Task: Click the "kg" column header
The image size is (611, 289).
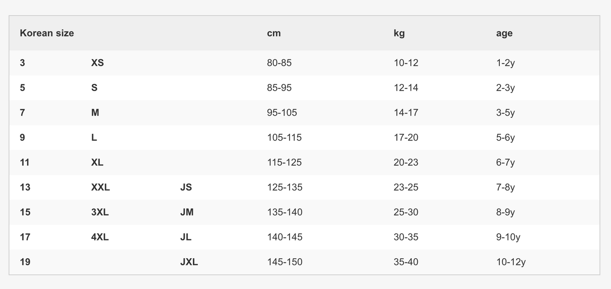Action: 399,33
